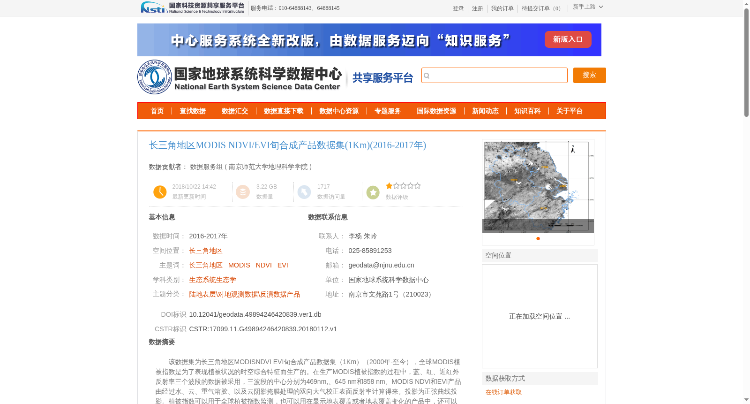
Task: Open 陆地表层\对地观测数据\反演数据产品 category link
Action: click(x=245, y=294)
